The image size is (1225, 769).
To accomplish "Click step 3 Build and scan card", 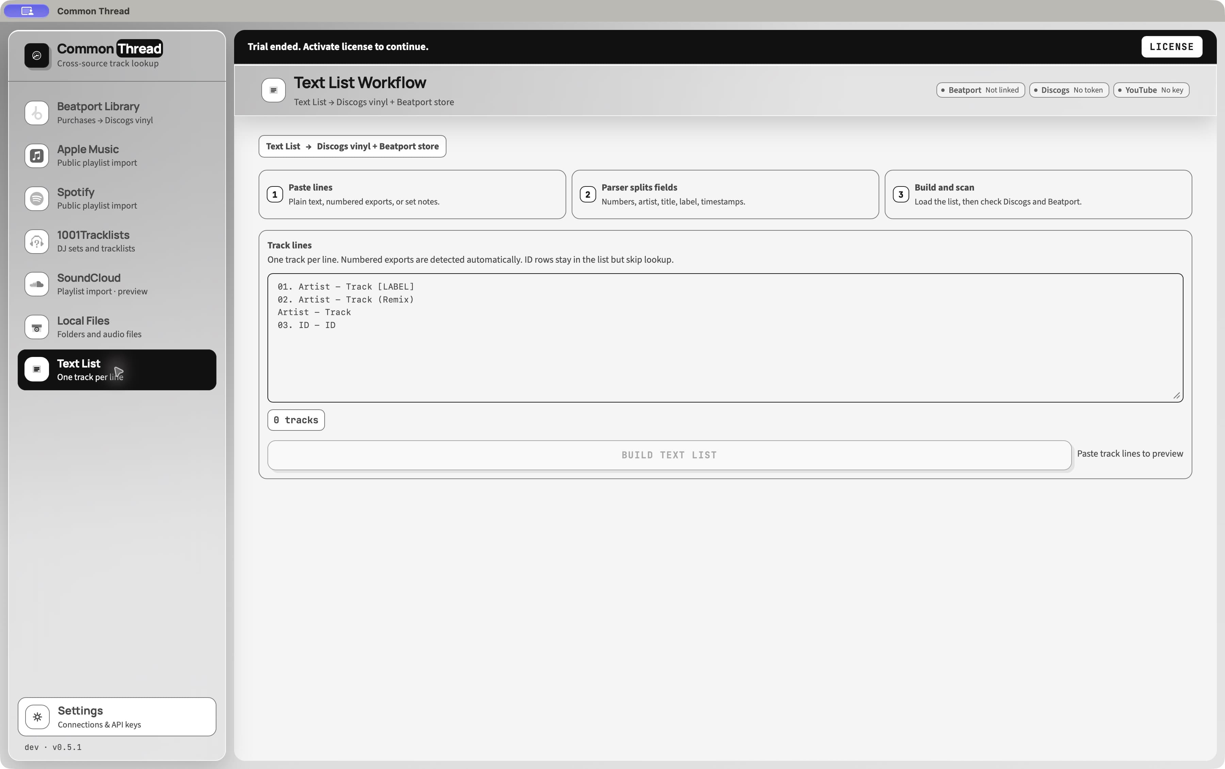I will [1038, 194].
